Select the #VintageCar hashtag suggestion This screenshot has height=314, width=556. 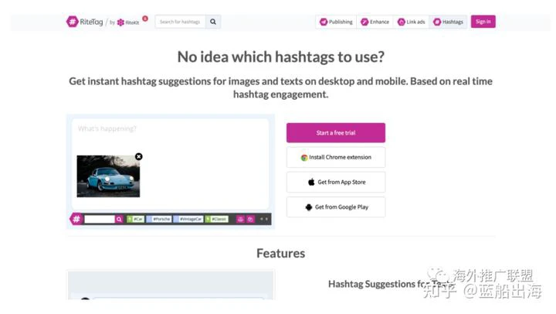[188, 219]
